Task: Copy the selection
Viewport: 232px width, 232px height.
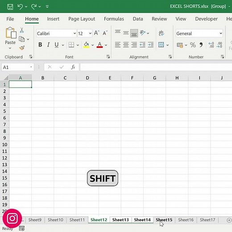Action: pos(22,39)
